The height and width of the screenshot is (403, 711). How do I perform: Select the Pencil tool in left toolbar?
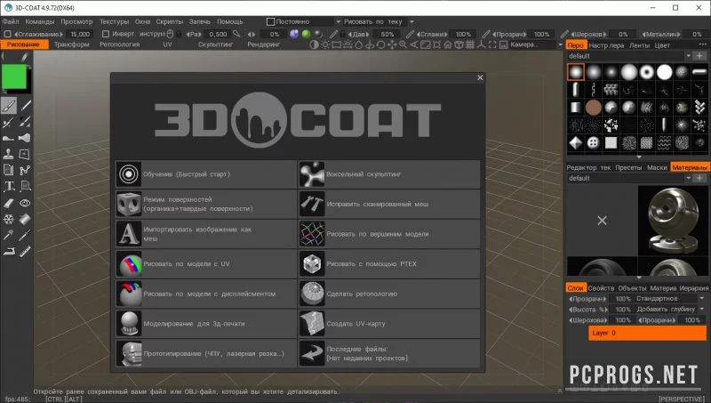(26, 106)
